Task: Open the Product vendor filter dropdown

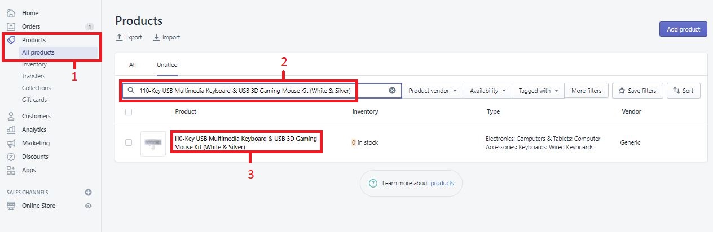Action: tap(432, 91)
